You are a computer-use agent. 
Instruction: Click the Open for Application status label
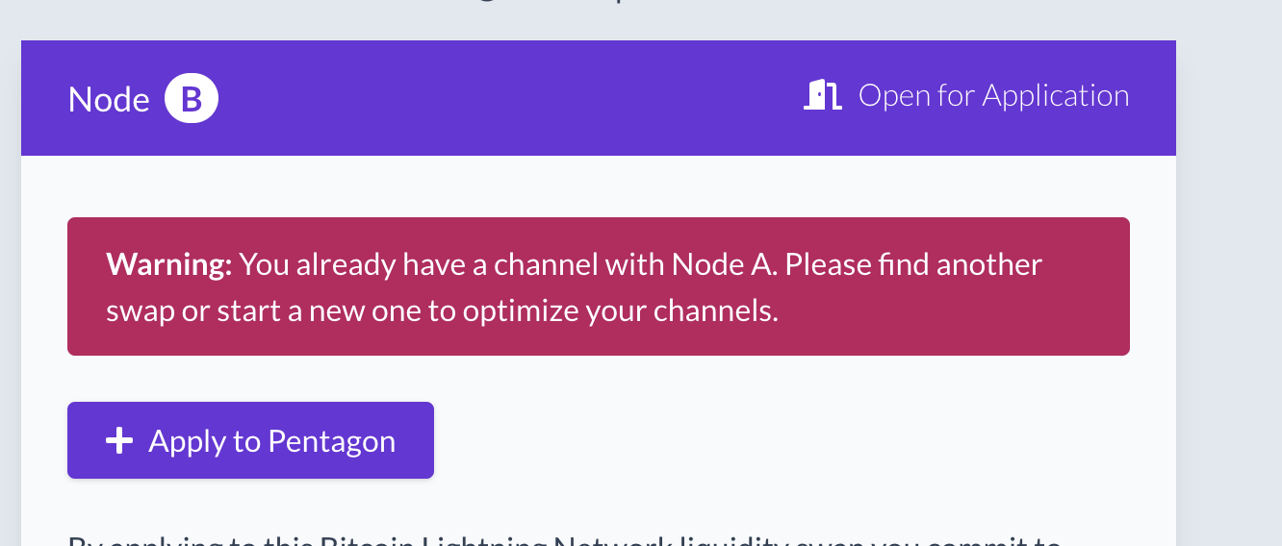pos(992,95)
